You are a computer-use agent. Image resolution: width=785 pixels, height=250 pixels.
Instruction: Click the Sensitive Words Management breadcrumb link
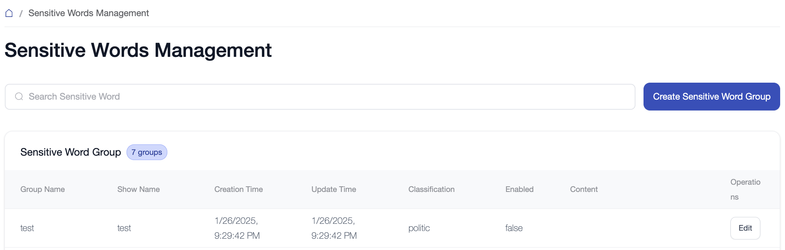coord(89,13)
